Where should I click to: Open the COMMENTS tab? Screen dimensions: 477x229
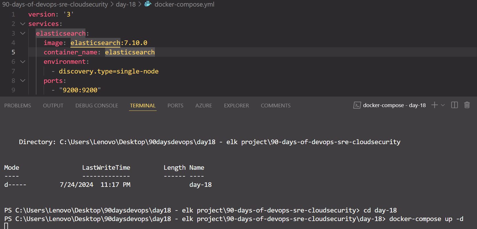click(276, 105)
